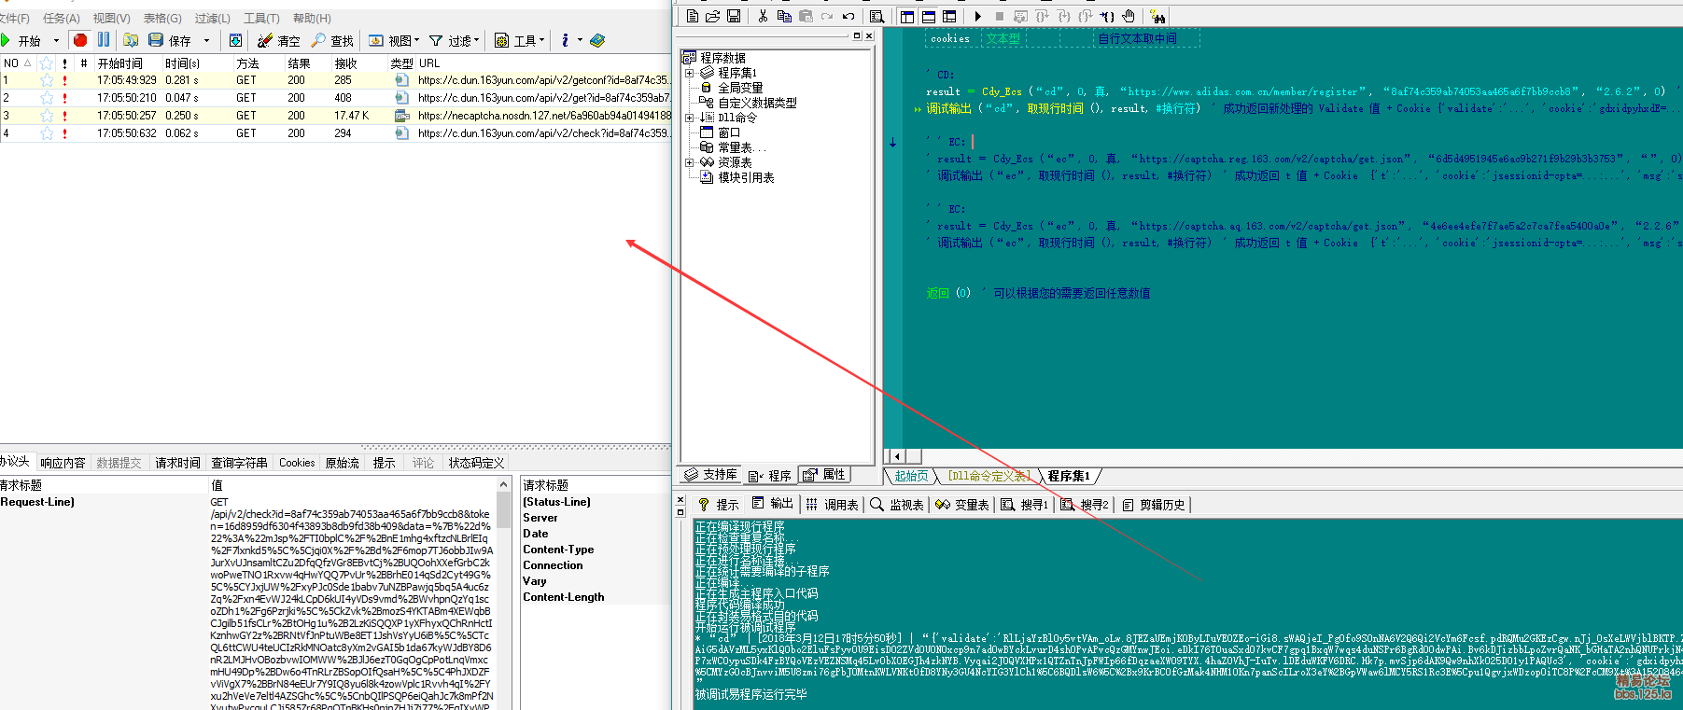Image resolution: width=1683 pixels, height=710 pixels.
Task: Toggle the second window layout icon
Action: pos(929,16)
